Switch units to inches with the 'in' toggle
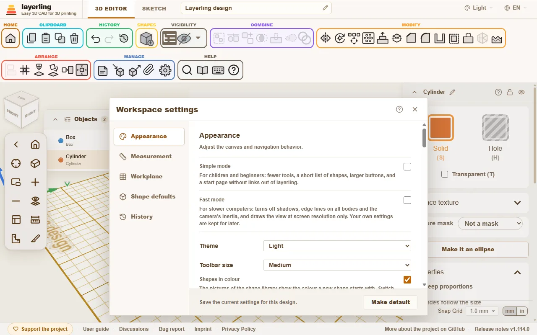The width and height of the screenshot is (537, 335). (x=522, y=311)
